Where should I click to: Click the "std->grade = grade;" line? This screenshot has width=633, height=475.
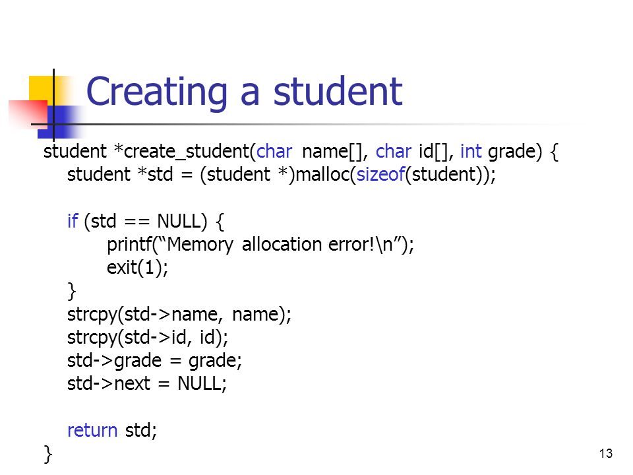(154, 361)
